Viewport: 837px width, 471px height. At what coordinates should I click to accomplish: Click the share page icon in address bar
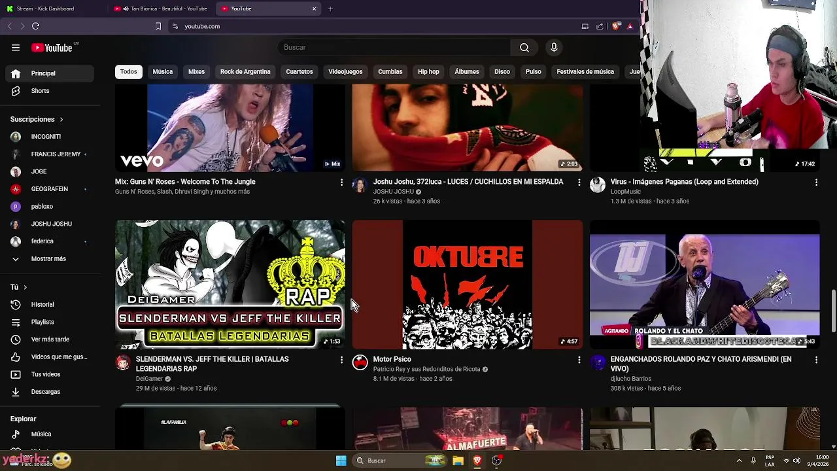click(x=600, y=26)
